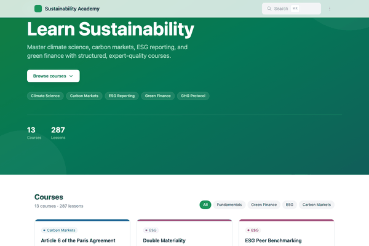
Task: Select the All courses filter
Action: pos(205,204)
